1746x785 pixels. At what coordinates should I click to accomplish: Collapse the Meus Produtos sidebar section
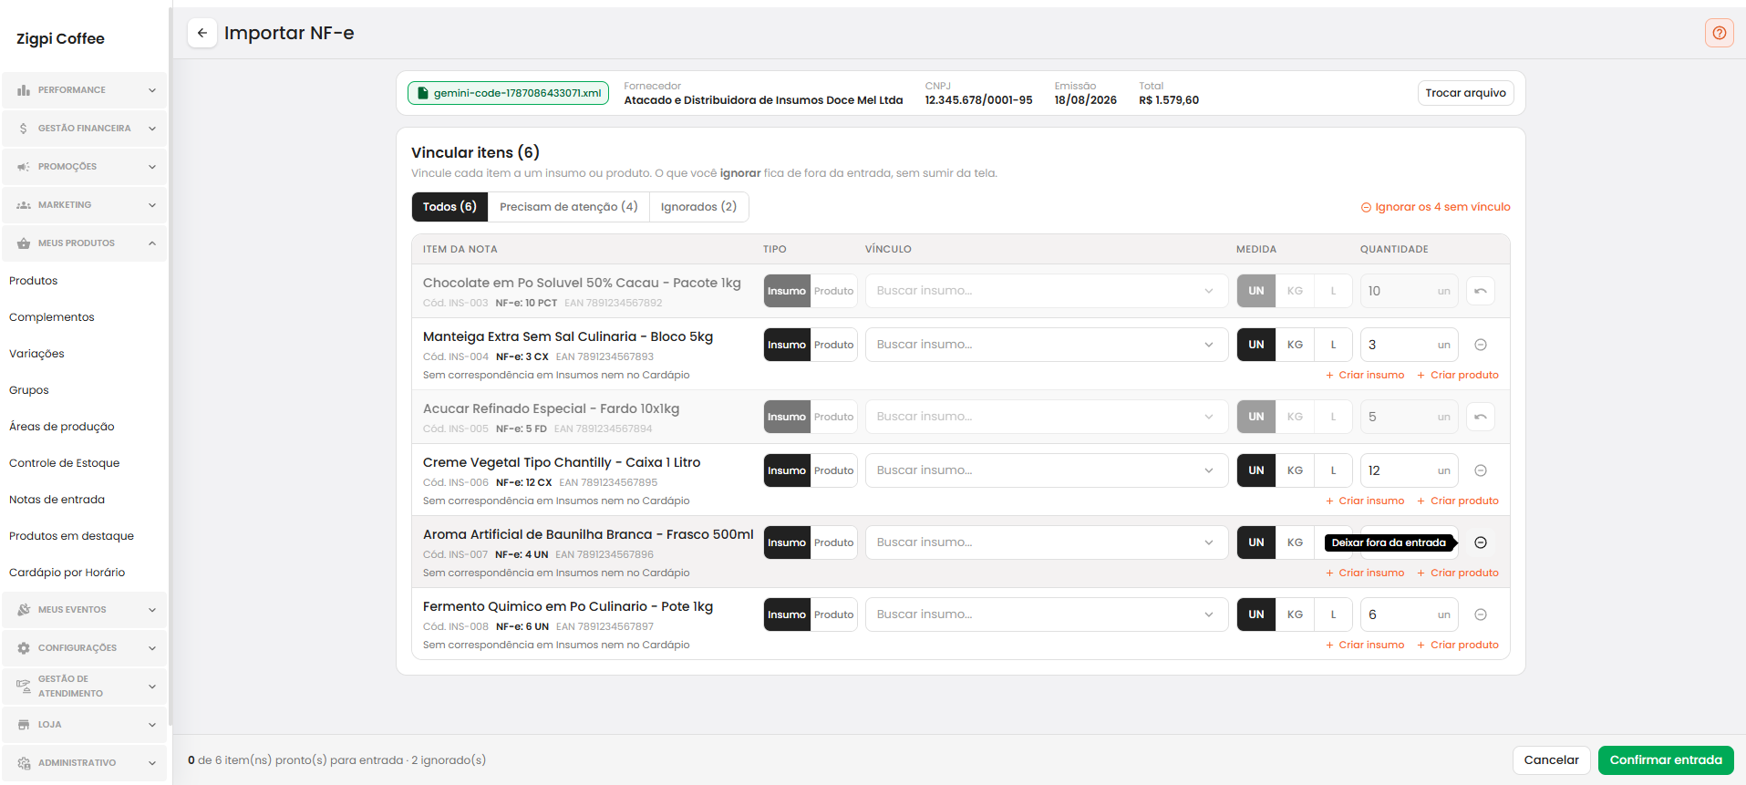[85, 243]
